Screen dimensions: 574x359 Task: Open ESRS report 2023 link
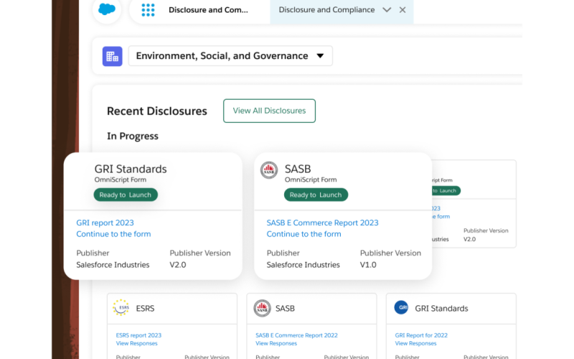(x=138, y=335)
